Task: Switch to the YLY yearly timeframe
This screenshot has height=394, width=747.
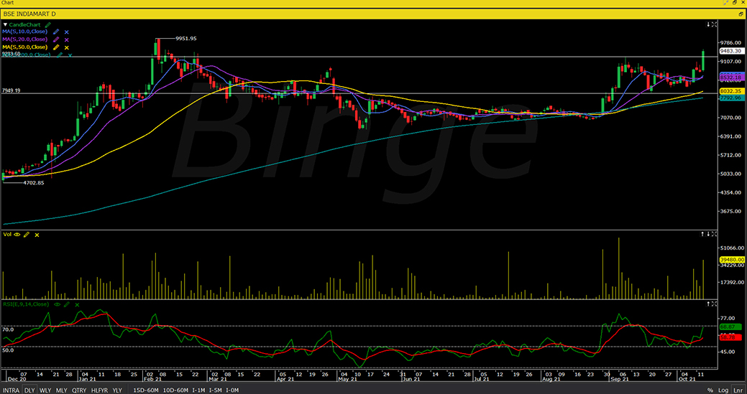Action: pos(116,390)
